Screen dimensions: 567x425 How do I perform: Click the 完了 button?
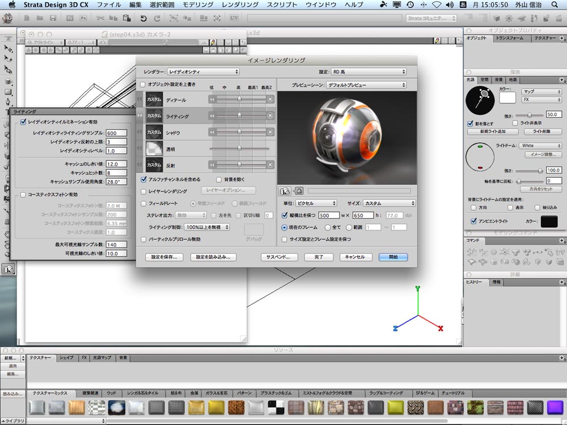tap(319, 257)
